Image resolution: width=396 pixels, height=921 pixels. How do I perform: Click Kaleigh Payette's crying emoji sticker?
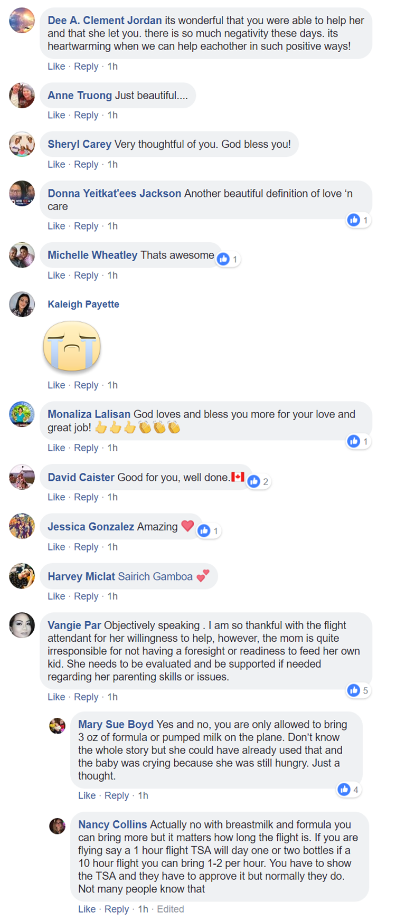72,346
